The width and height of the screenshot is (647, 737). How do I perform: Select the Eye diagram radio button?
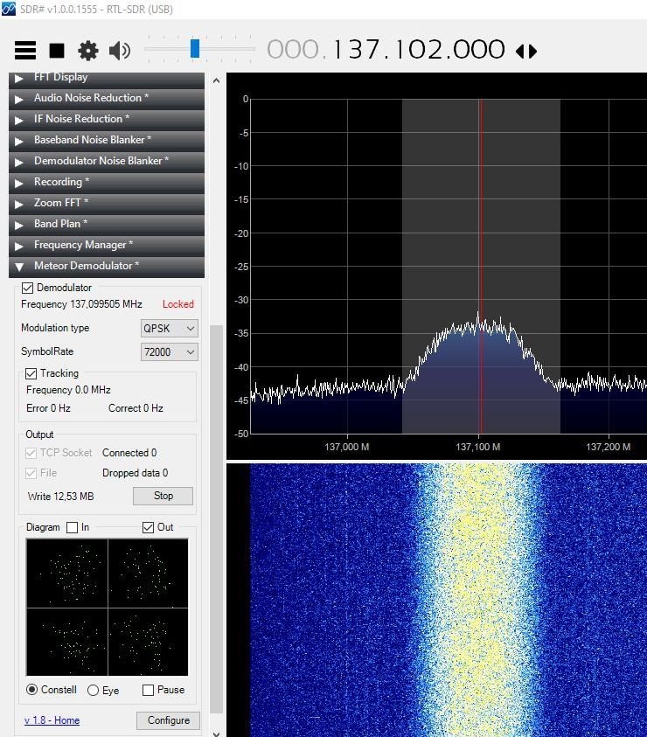coord(94,690)
